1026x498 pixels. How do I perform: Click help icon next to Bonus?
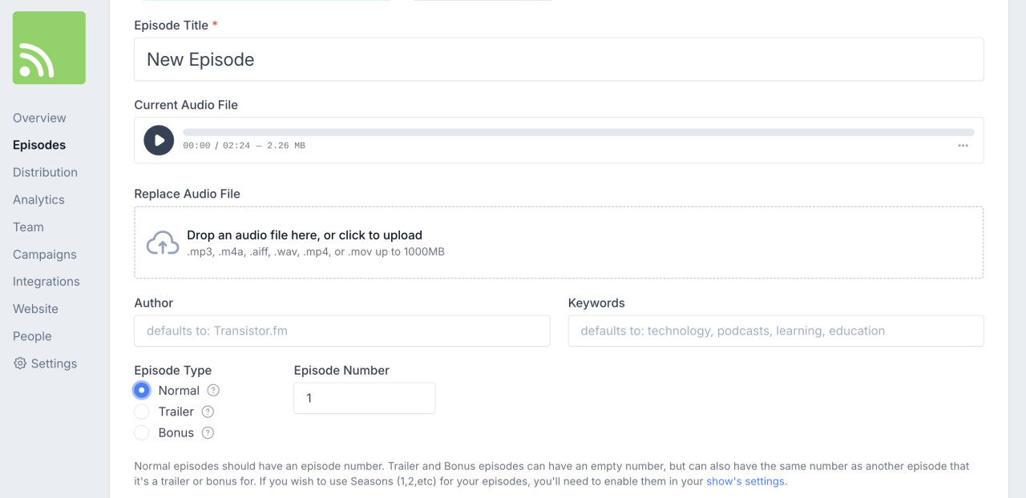208,433
